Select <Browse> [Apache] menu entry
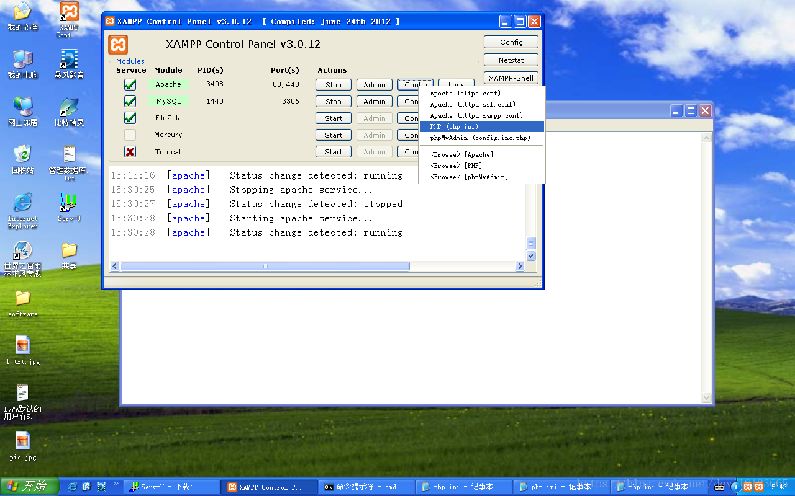Image resolution: width=795 pixels, height=496 pixels. click(482, 154)
